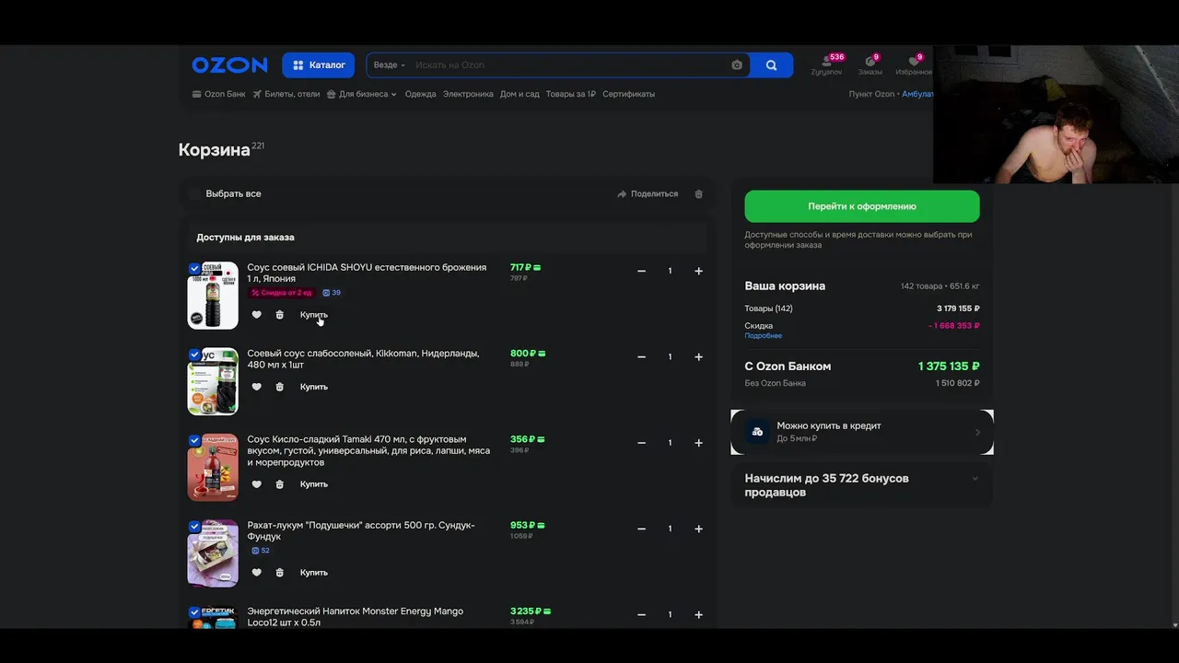Expand Начислим до 35 722 бонусов section
Screen dimensions: 1179x663
(x=862, y=485)
